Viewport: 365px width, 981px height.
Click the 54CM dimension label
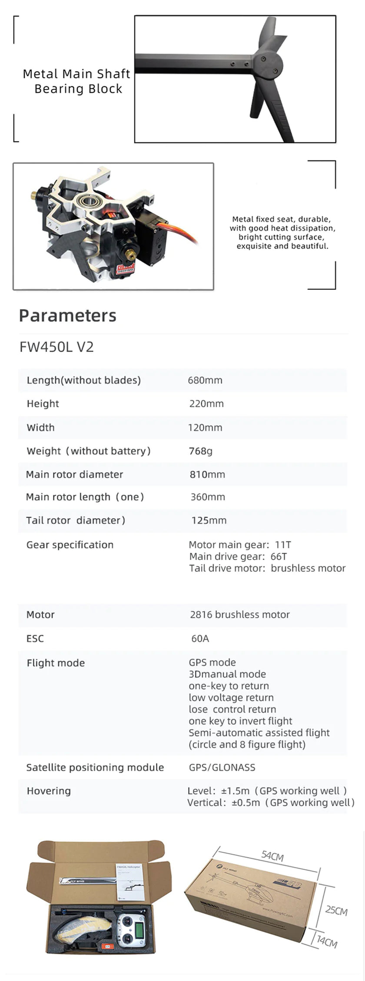[272, 856]
